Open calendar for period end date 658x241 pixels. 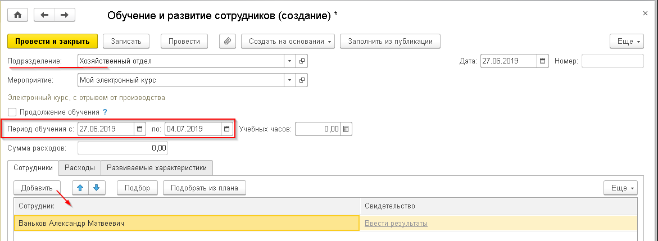[x=226, y=129]
